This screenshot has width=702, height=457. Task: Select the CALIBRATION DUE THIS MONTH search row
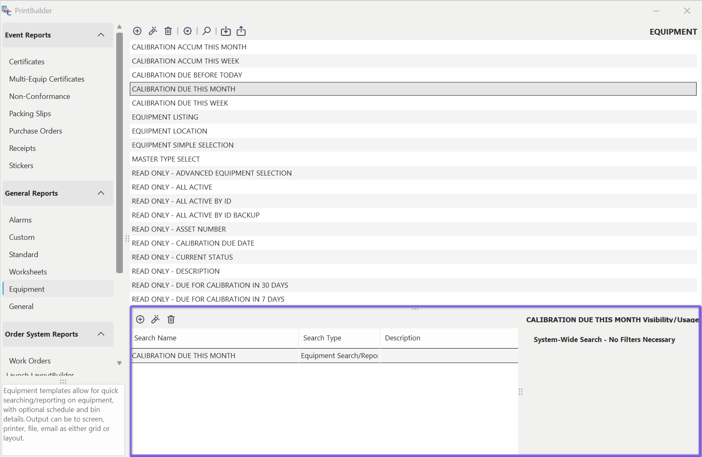click(x=183, y=356)
